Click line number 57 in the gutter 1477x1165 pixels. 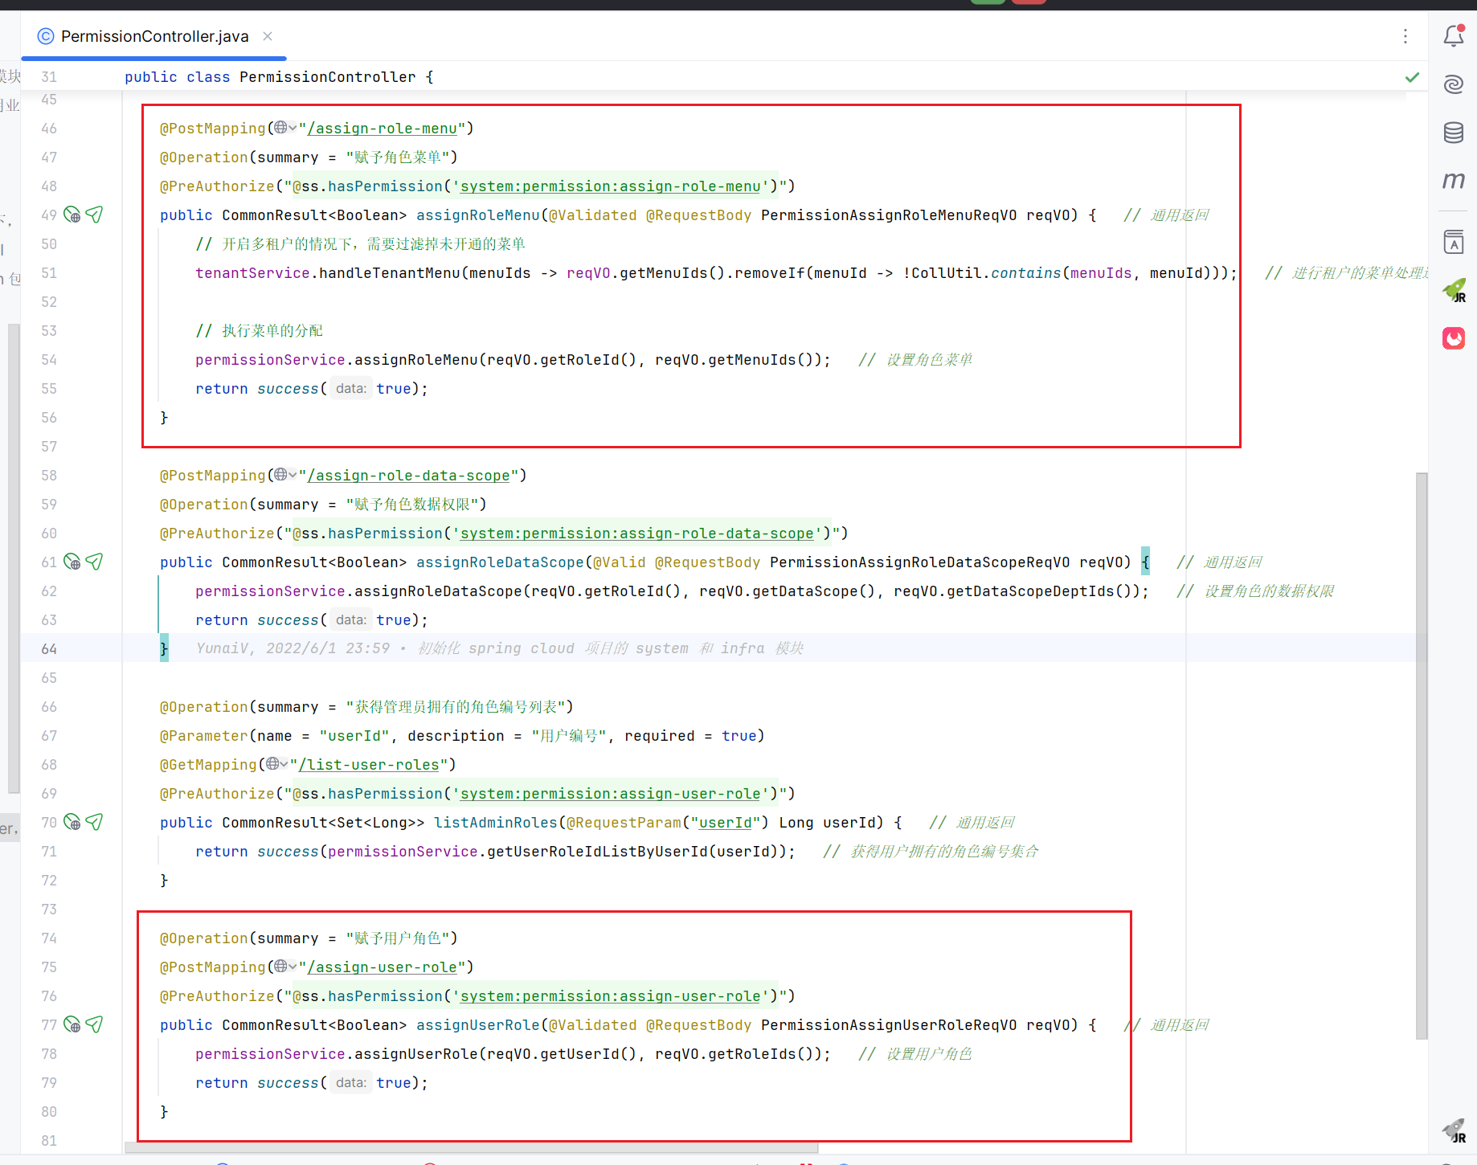[x=49, y=446]
